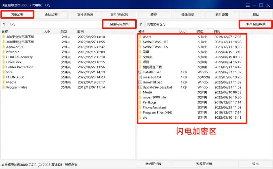
Task: Click the left pane up-arrow navigation icon
Action: tap(4, 24)
